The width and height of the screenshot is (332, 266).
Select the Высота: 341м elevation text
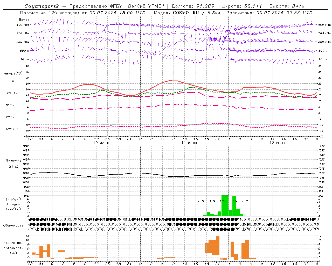point(287,6)
